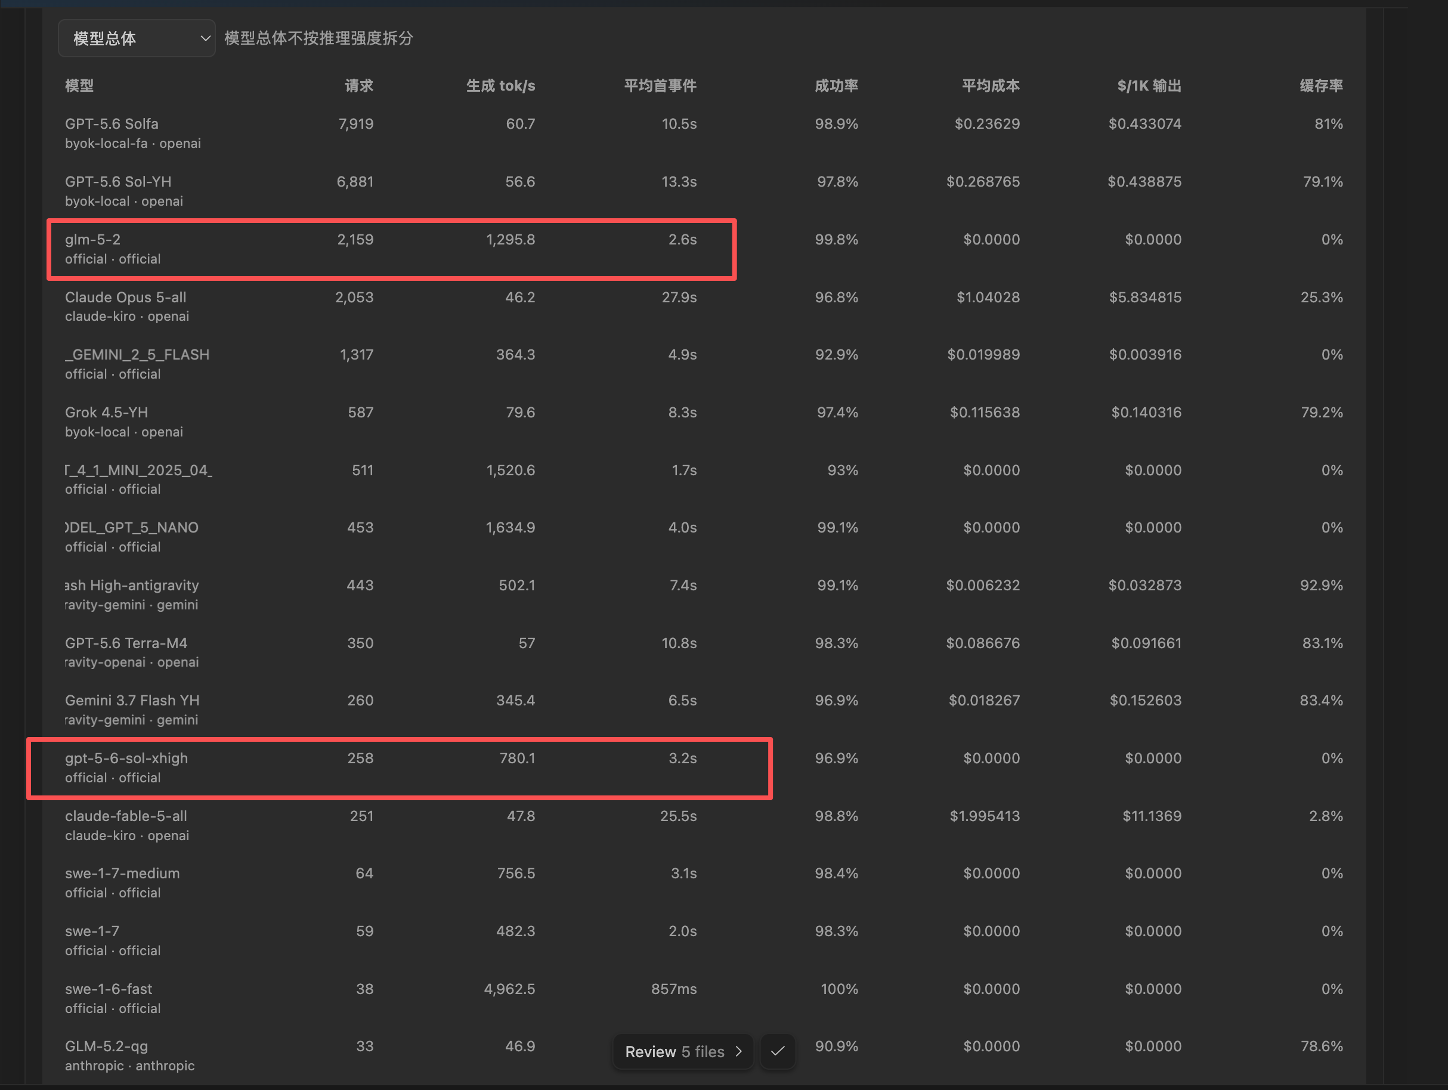Click the 生成 tok/s column header
The width and height of the screenshot is (1448, 1090).
pyautogui.click(x=501, y=86)
